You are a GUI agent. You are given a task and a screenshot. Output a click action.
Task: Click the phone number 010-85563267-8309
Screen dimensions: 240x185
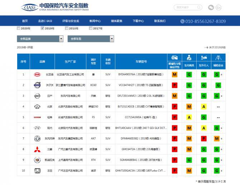click(x=205, y=21)
